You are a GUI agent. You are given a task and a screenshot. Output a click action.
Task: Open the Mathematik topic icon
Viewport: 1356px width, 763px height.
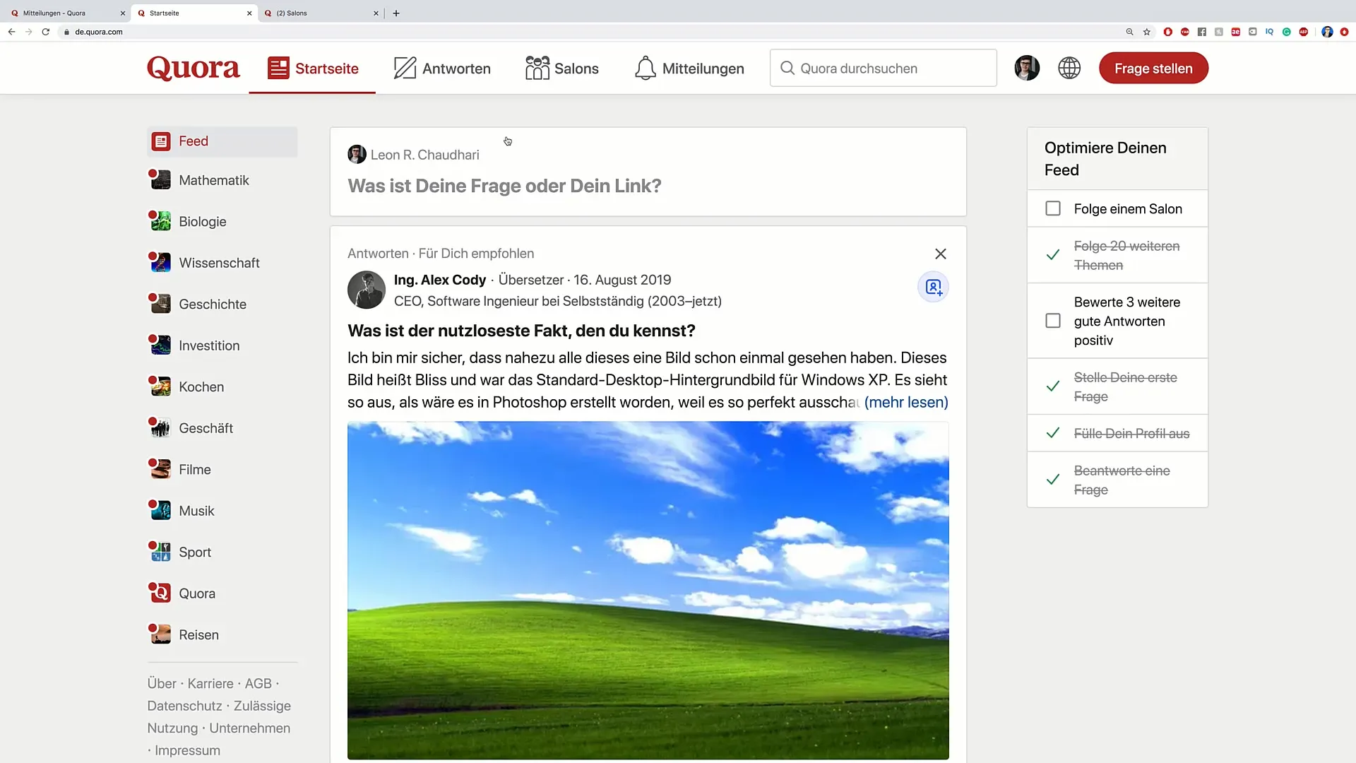tap(160, 180)
